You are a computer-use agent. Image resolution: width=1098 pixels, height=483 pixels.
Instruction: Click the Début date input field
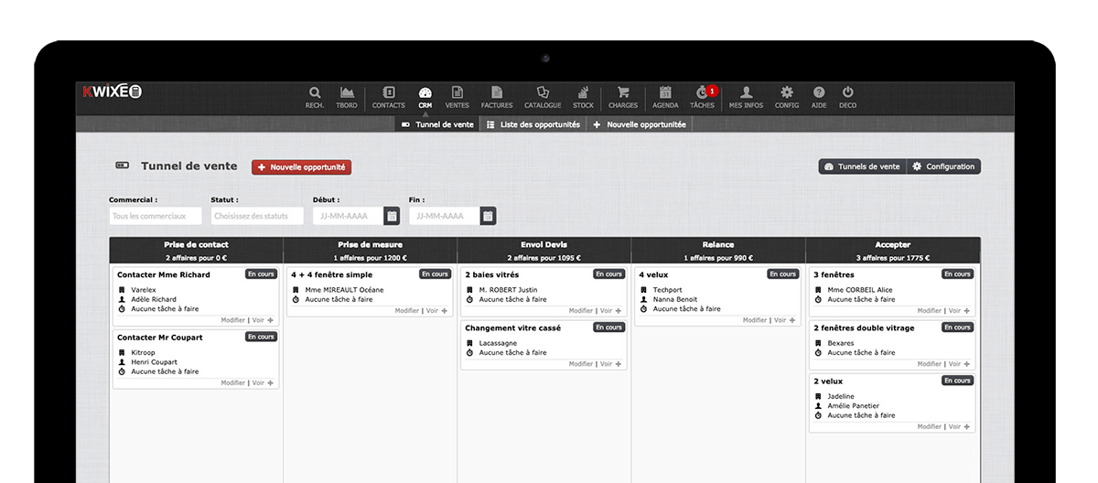(x=348, y=216)
